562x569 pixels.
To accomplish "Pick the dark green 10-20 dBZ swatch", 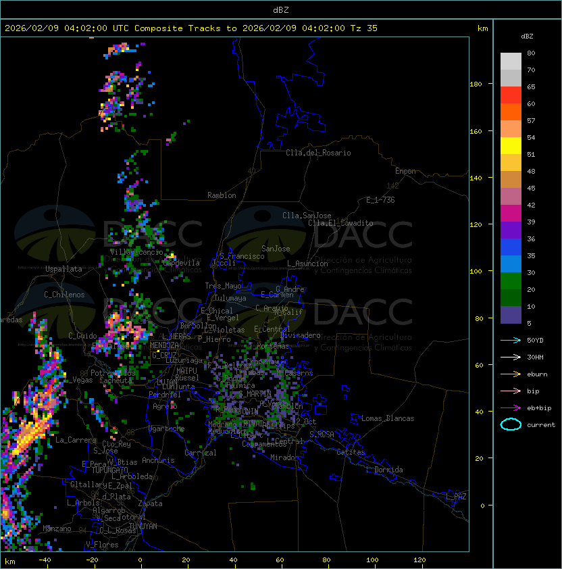I will [x=511, y=297].
